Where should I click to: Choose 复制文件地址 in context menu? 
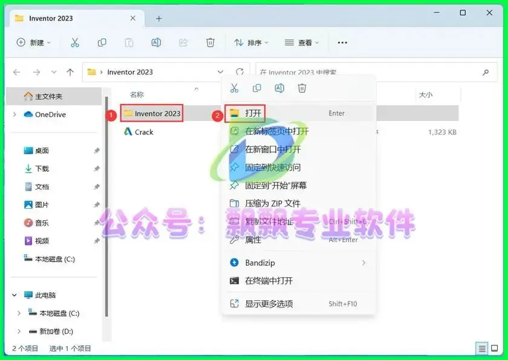[298, 221]
